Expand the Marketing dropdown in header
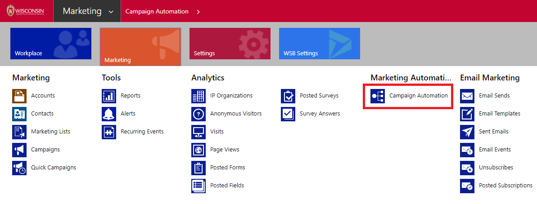Image resolution: width=537 pixels, height=204 pixels. (x=111, y=12)
